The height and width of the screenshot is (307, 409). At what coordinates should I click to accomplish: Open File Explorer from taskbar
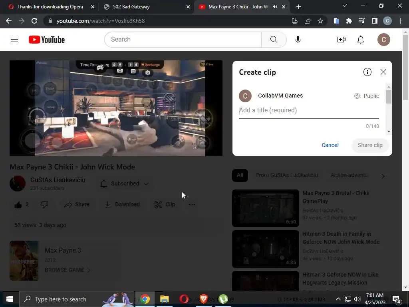coord(164,299)
